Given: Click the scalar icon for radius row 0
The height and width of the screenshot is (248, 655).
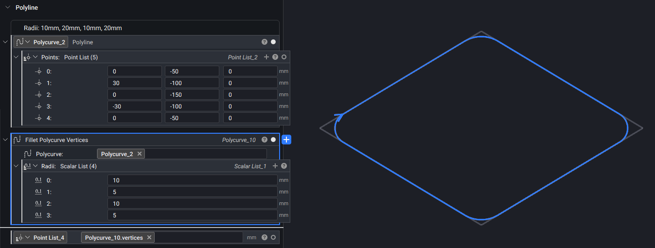Looking at the screenshot, I should [39, 180].
